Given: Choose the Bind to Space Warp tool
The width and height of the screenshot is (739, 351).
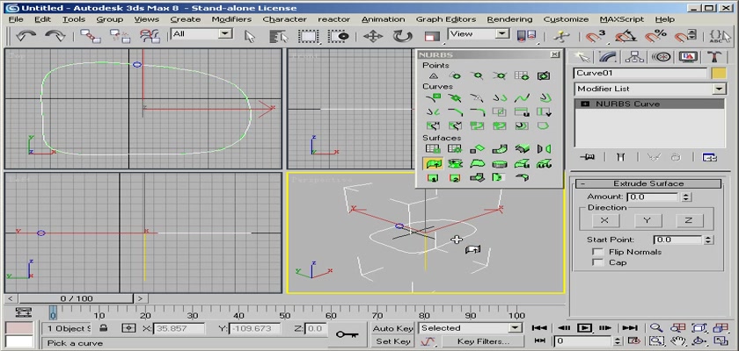Looking at the screenshot, I should (x=150, y=36).
